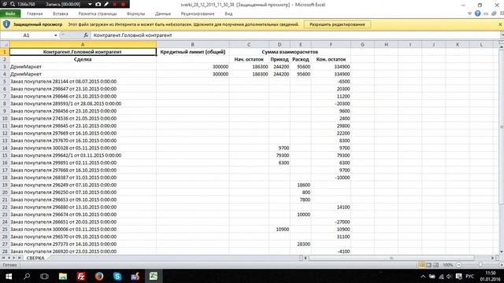Click cell Сумма взаиморасчетов

(290, 52)
